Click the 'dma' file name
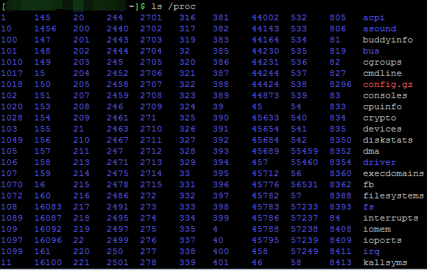 [x=371, y=151]
